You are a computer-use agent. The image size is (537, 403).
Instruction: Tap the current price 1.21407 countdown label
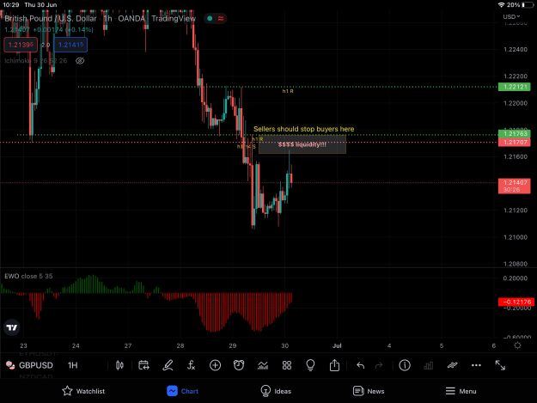point(515,186)
